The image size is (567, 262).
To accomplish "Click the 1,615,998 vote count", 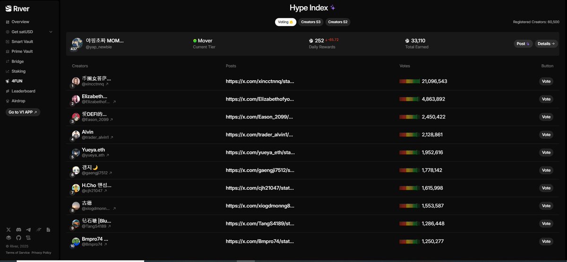I will (x=432, y=188).
